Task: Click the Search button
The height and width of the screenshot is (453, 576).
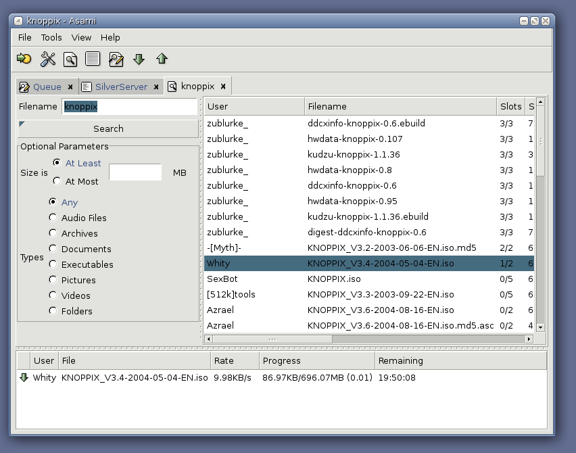Action: (x=108, y=128)
